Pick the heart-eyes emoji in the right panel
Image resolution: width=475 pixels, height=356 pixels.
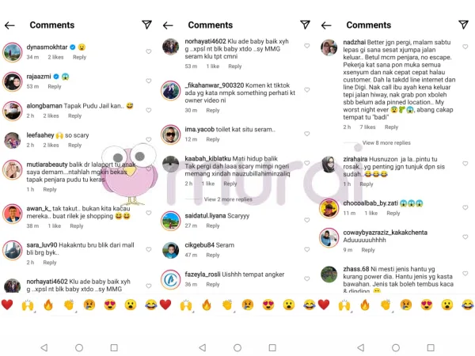tap(427, 305)
